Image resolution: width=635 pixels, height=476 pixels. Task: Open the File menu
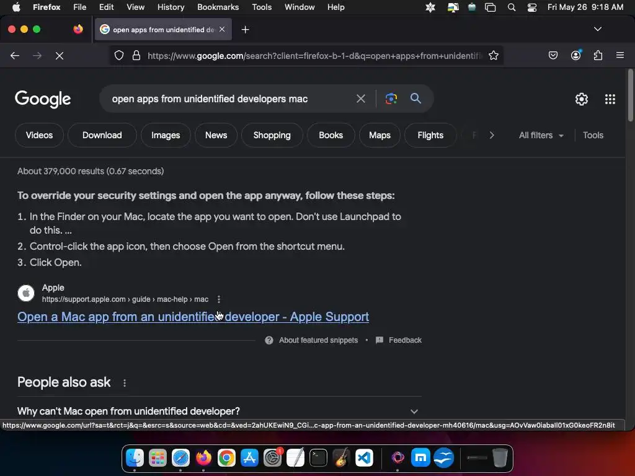click(x=79, y=7)
